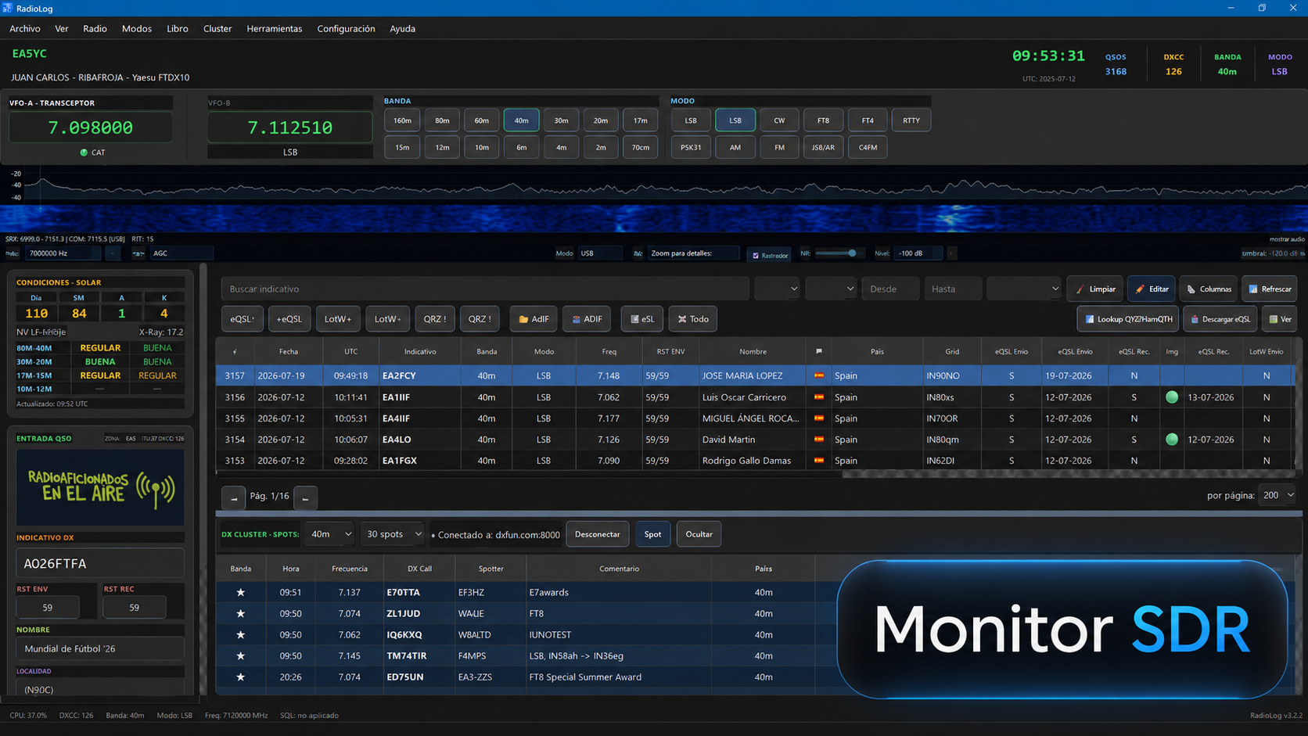Toggle the Rastreador checkbox
This screenshot has width=1308, height=736.
(x=756, y=256)
